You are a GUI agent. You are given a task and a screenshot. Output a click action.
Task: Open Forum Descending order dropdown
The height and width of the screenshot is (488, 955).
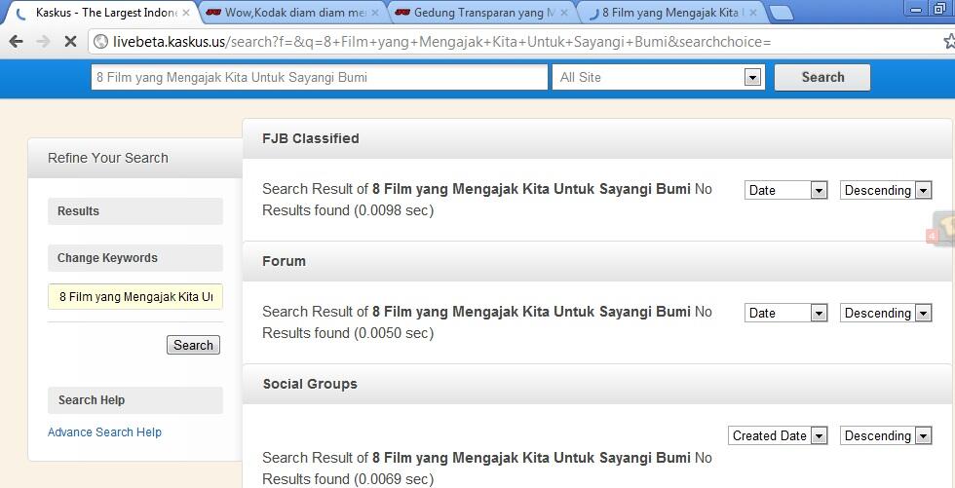pyautogui.click(x=886, y=314)
